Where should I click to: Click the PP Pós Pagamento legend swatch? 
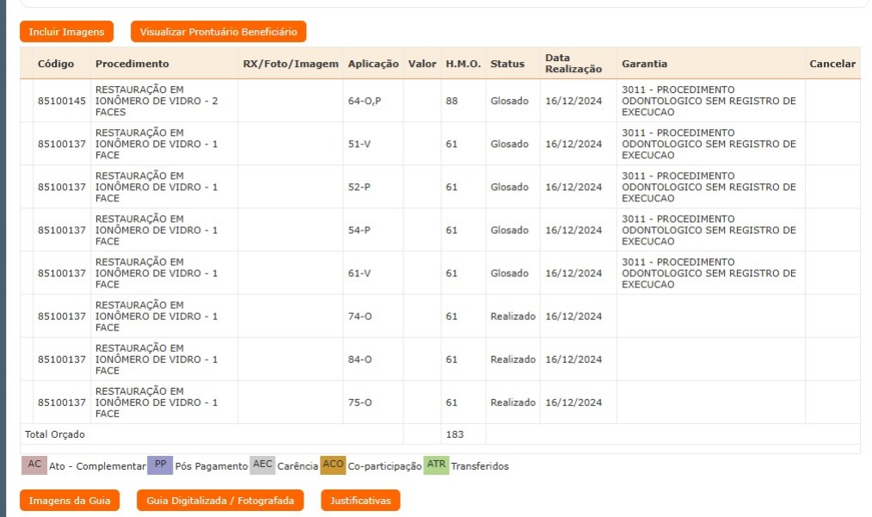click(160, 465)
